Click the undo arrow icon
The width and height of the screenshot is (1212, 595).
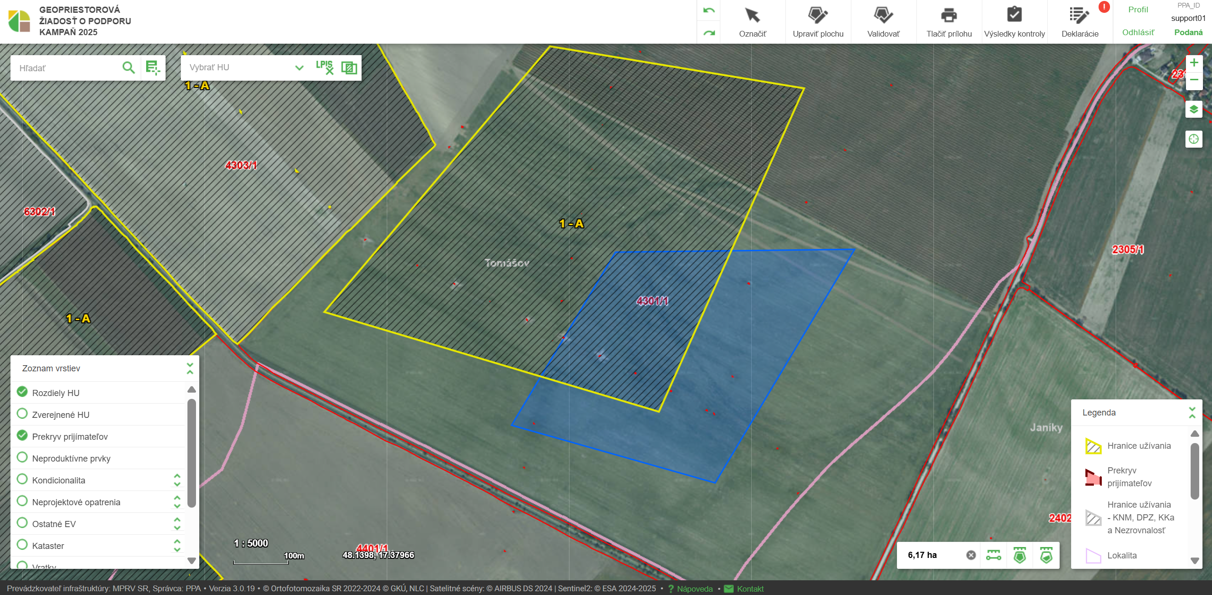pyautogui.click(x=709, y=10)
